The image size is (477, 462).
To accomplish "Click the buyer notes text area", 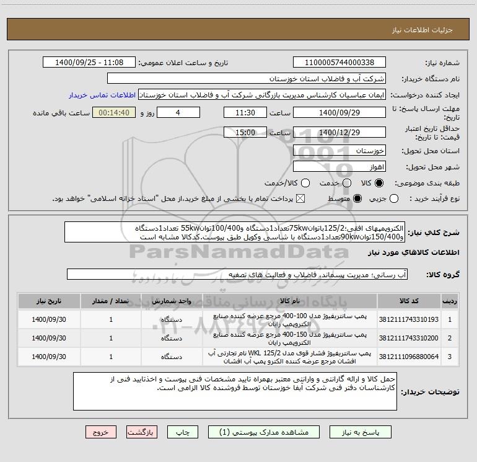I will pyautogui.click(x=235, y=391).
